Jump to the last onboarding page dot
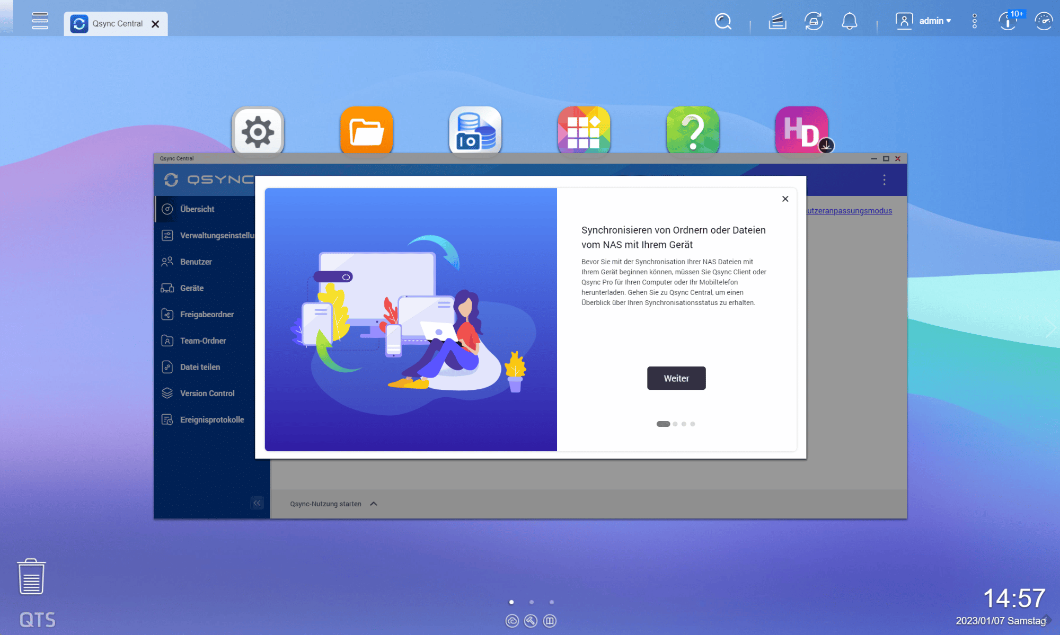Viewport: 1060px width, 635px height. point(693,424)
